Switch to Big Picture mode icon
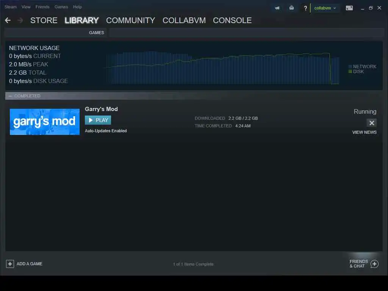This screenshot has height=291, width=388. tap(349, 8)
